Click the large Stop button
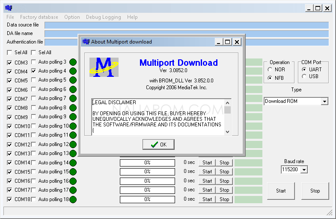This screenshot has width=336, height=219. click(315, 191)
